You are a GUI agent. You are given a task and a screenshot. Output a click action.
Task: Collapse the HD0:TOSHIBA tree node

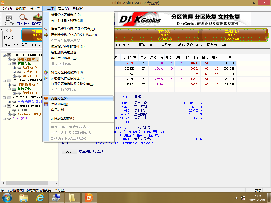4,55
